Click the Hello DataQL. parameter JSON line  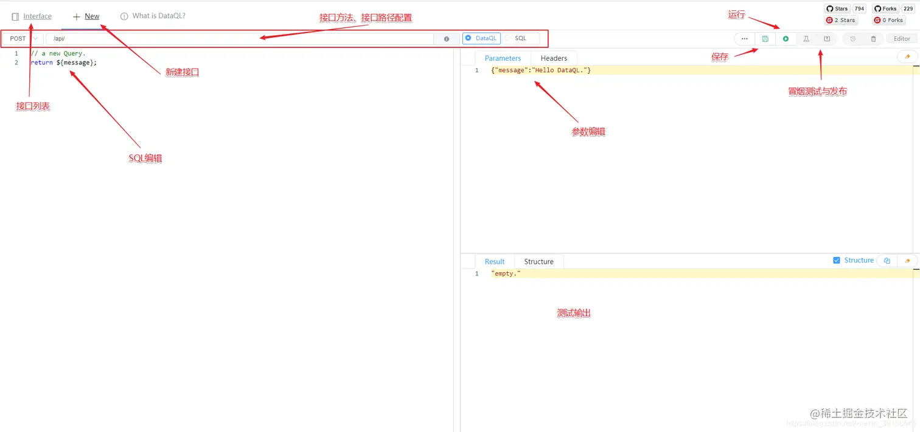coord(541,70)
